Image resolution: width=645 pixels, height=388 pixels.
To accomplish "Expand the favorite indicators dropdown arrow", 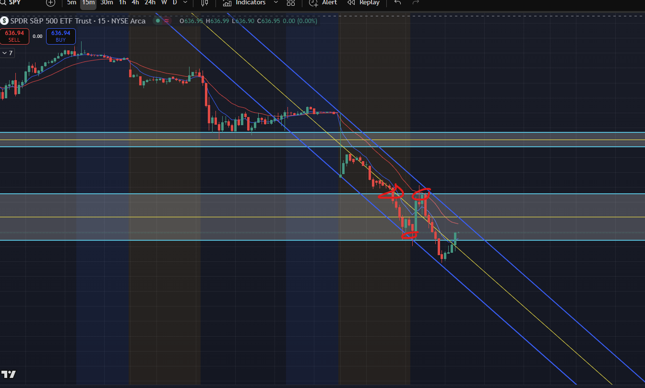I will click(x=275, y=2).
